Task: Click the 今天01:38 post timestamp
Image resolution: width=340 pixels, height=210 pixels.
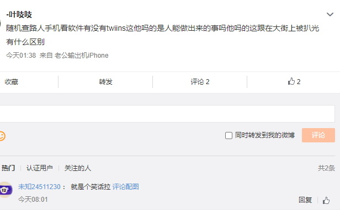Action: [x=21, y=56]
